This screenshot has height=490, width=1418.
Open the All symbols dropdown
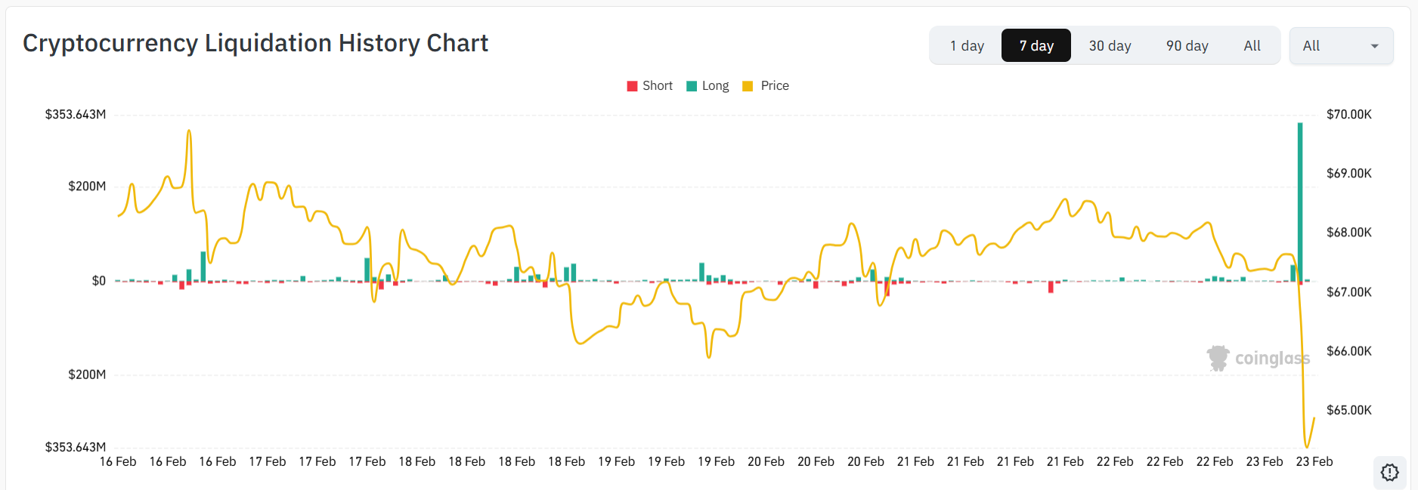click(x=1342, y=45)
